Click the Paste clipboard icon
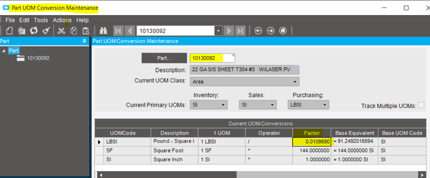 86,31
